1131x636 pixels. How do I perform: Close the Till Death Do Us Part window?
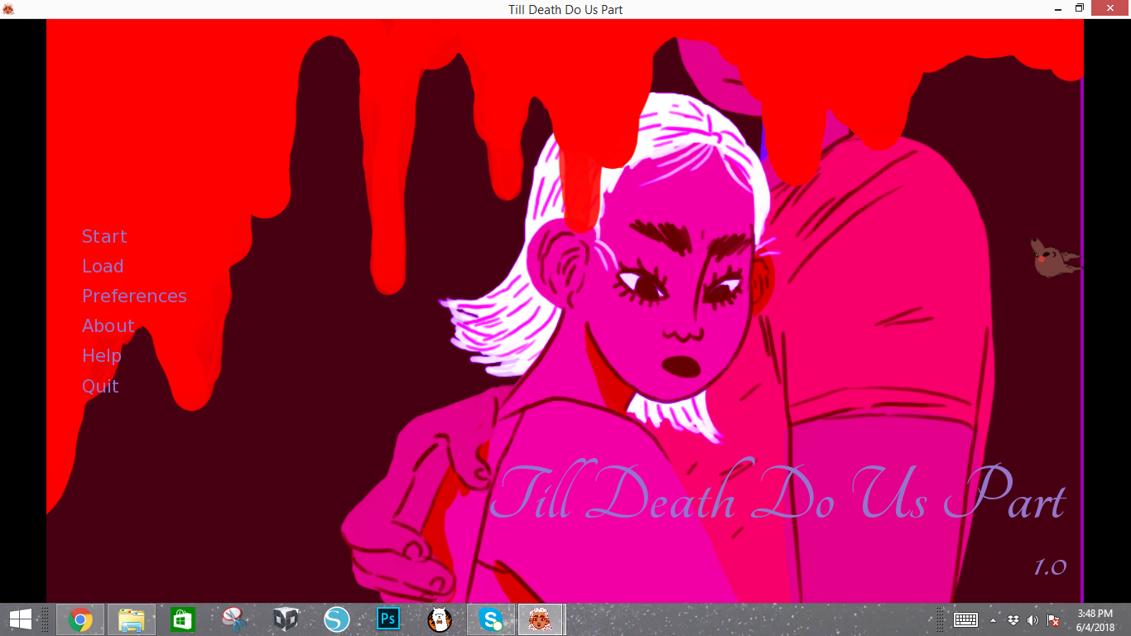point(1109,9)
